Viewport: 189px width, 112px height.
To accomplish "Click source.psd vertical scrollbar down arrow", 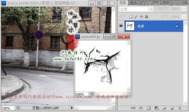I will (113, 103).
